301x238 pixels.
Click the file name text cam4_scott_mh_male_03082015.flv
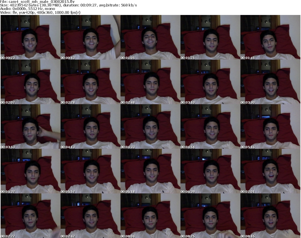(41, 2)
